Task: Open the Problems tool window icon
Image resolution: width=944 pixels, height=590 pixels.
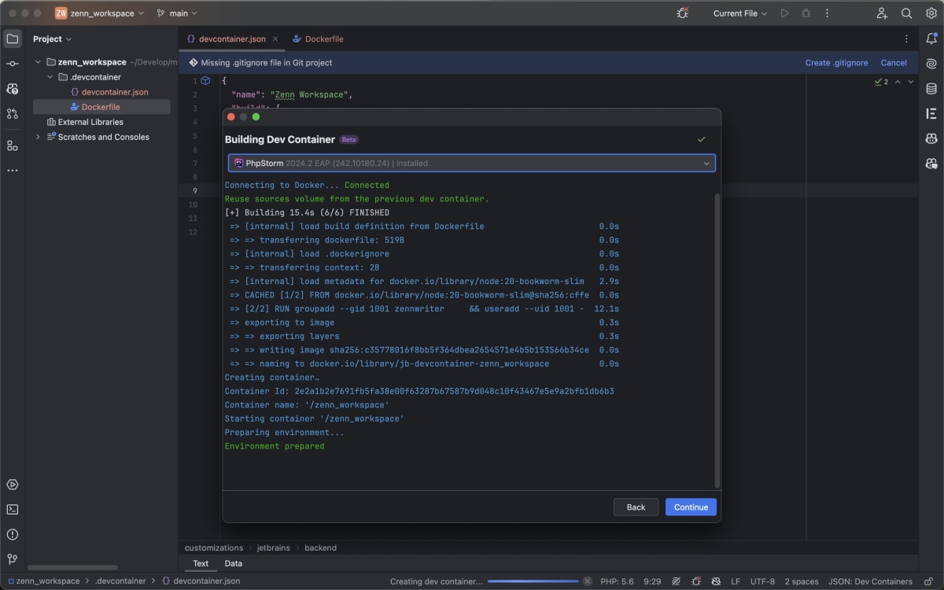Action: click(13, 534)
